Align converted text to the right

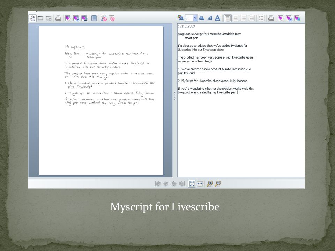[244, 18]
